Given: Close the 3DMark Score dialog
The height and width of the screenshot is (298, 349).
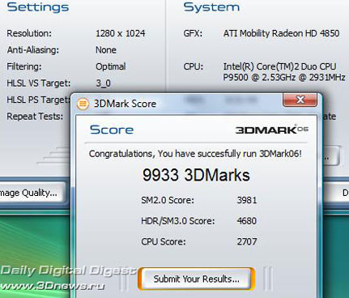Looking at the screenshot, I should [300, 100].
